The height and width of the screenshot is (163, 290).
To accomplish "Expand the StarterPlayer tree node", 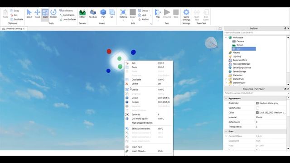I will pyautogui.click(x=226, y=83).
